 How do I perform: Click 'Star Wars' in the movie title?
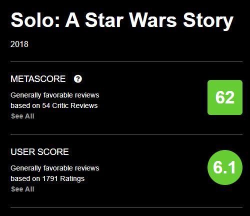coord(131,20)
